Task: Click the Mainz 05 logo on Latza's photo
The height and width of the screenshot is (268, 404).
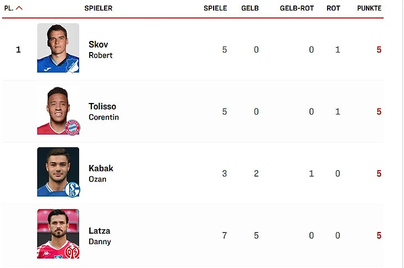Action: [72, 252]
